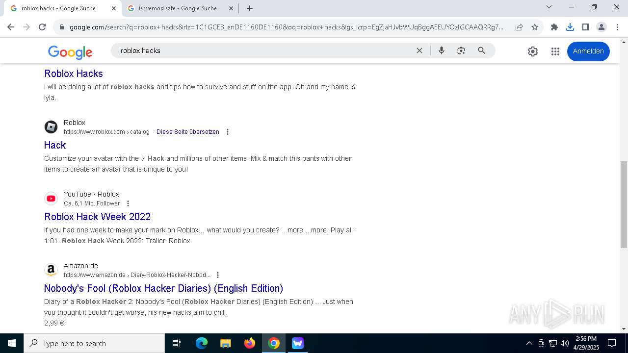
Task: Reload the current page
Action: (42, 27)
